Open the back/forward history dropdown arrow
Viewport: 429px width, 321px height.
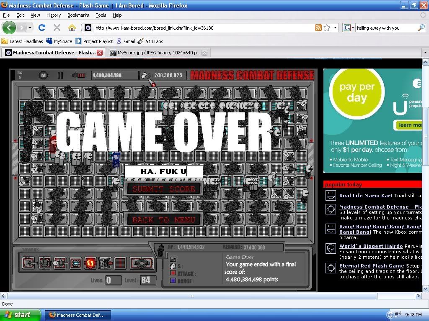(x=30, y=28)
